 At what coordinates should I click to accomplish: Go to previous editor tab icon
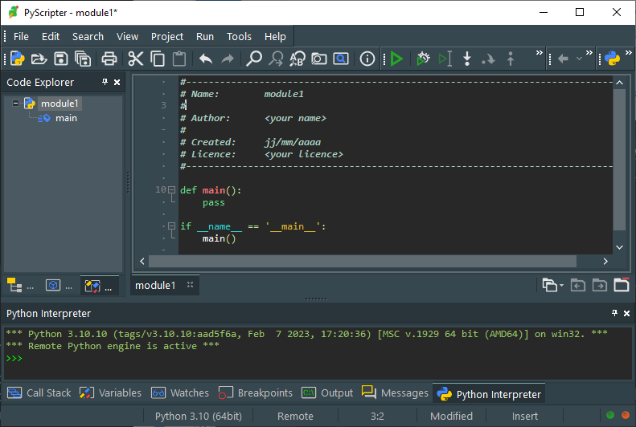tap(577, 286)
